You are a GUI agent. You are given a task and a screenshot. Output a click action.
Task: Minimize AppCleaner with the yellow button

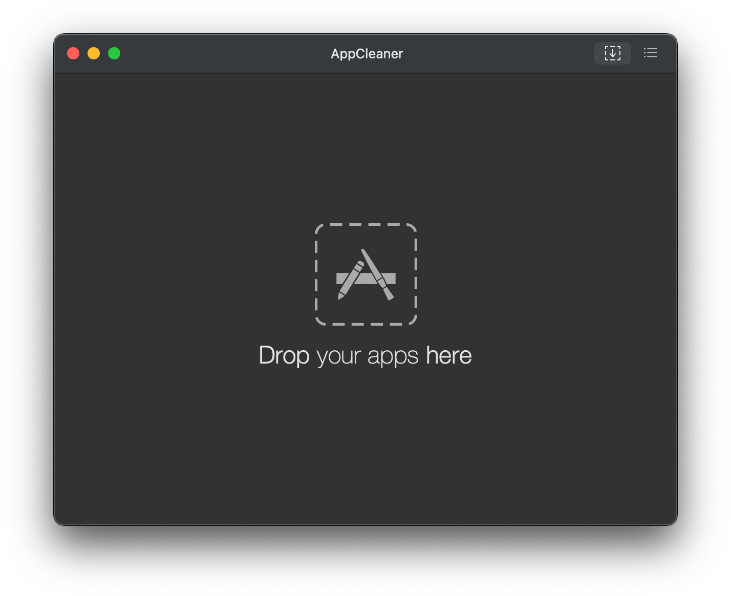pyautogui.click(x=94, y=53)
